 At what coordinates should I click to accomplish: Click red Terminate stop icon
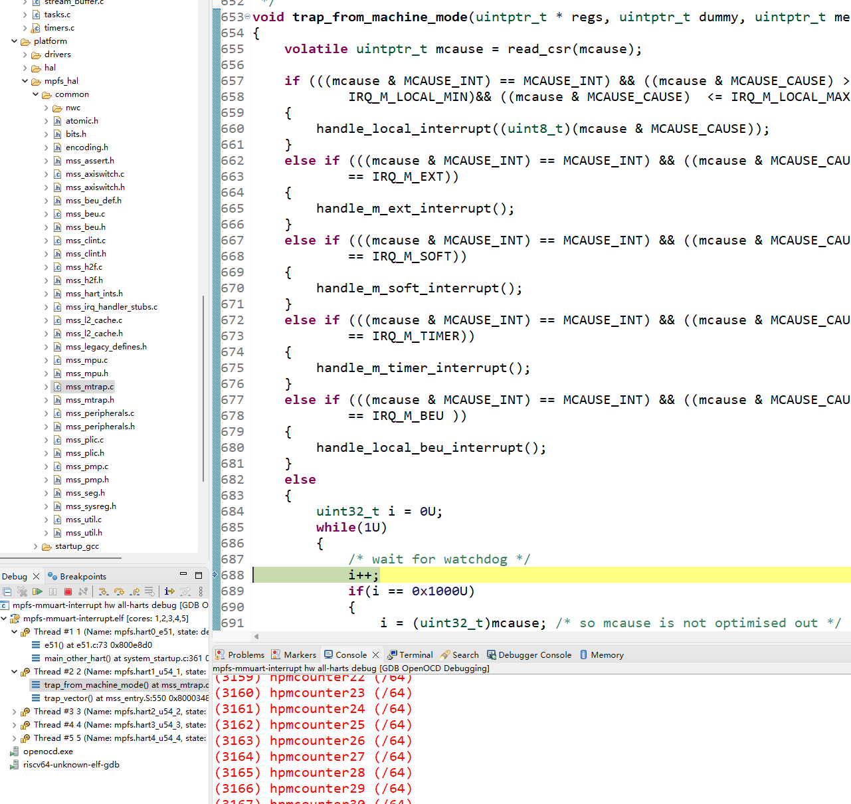[x=68, y=591]
